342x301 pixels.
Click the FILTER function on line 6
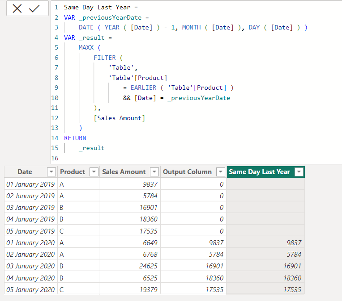click(x=104, y=58)
